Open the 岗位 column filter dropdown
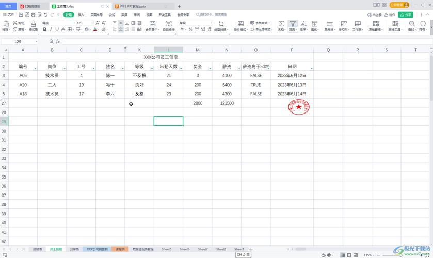 pos(64,68)
